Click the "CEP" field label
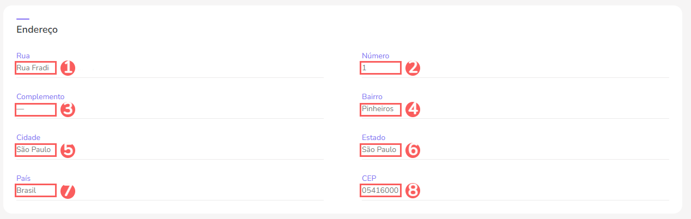The width and height of the screenshot is (691, 219). coord(369,178)
